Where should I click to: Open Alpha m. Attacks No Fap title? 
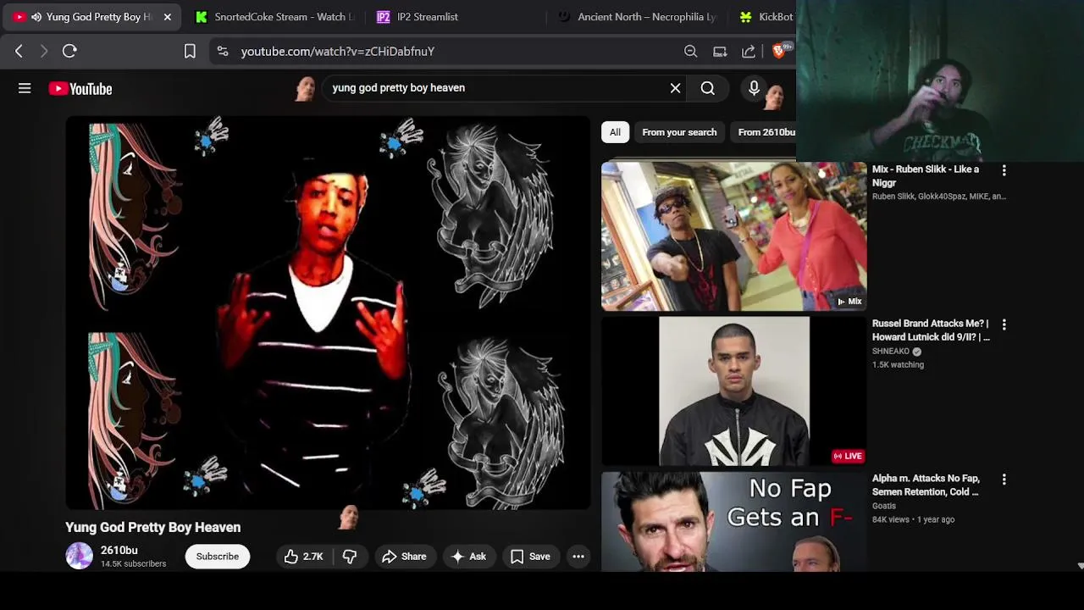[926, 485]
